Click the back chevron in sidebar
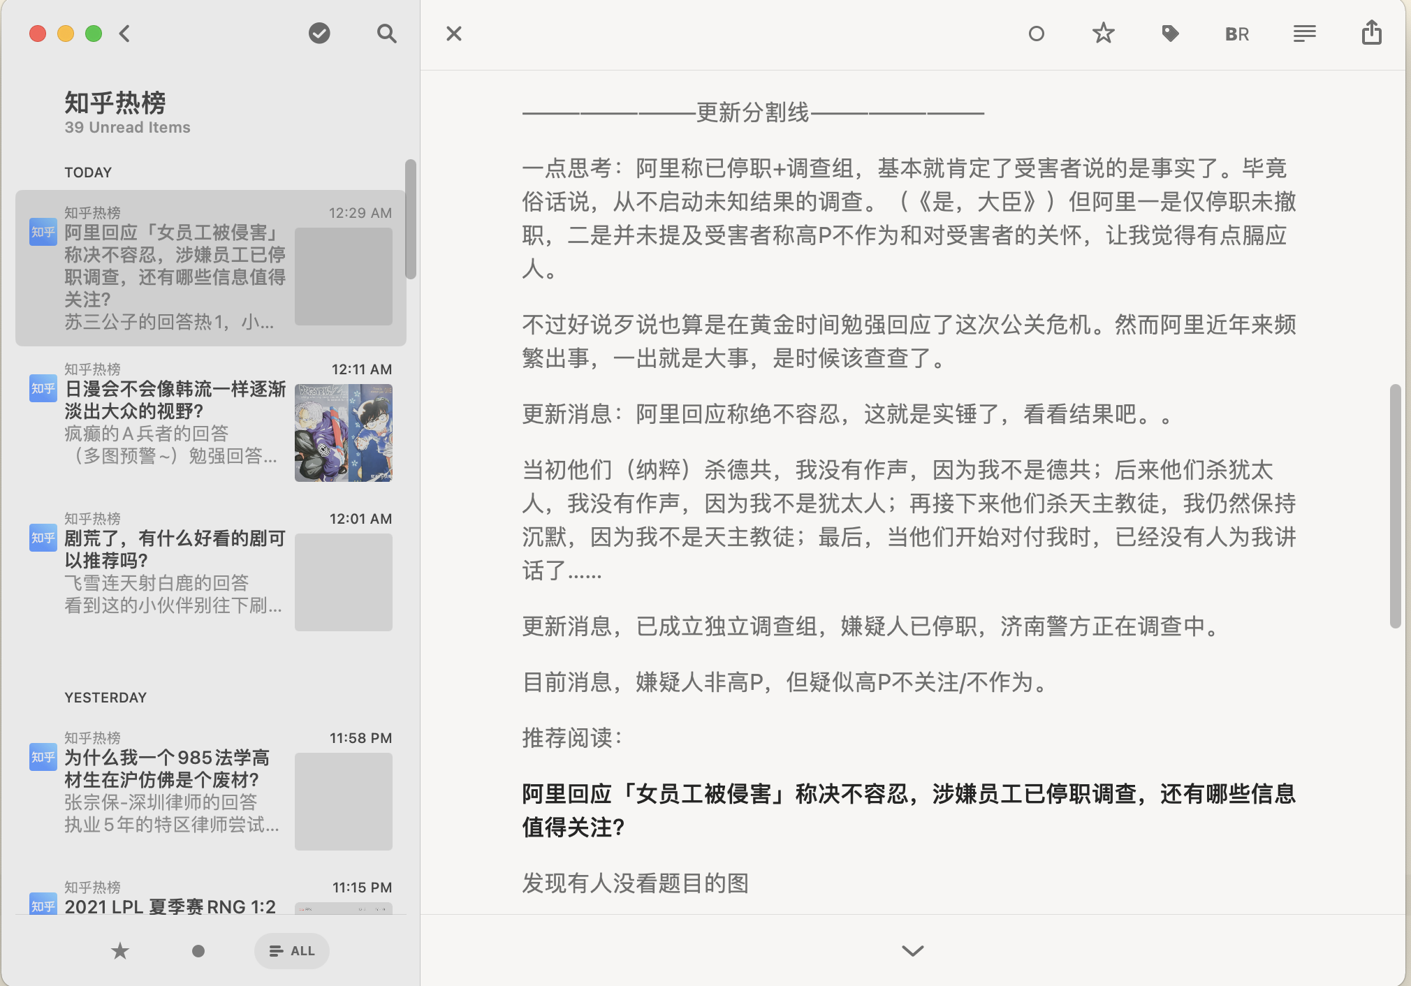The image size is (1411, 986). [x=125, y=34]
